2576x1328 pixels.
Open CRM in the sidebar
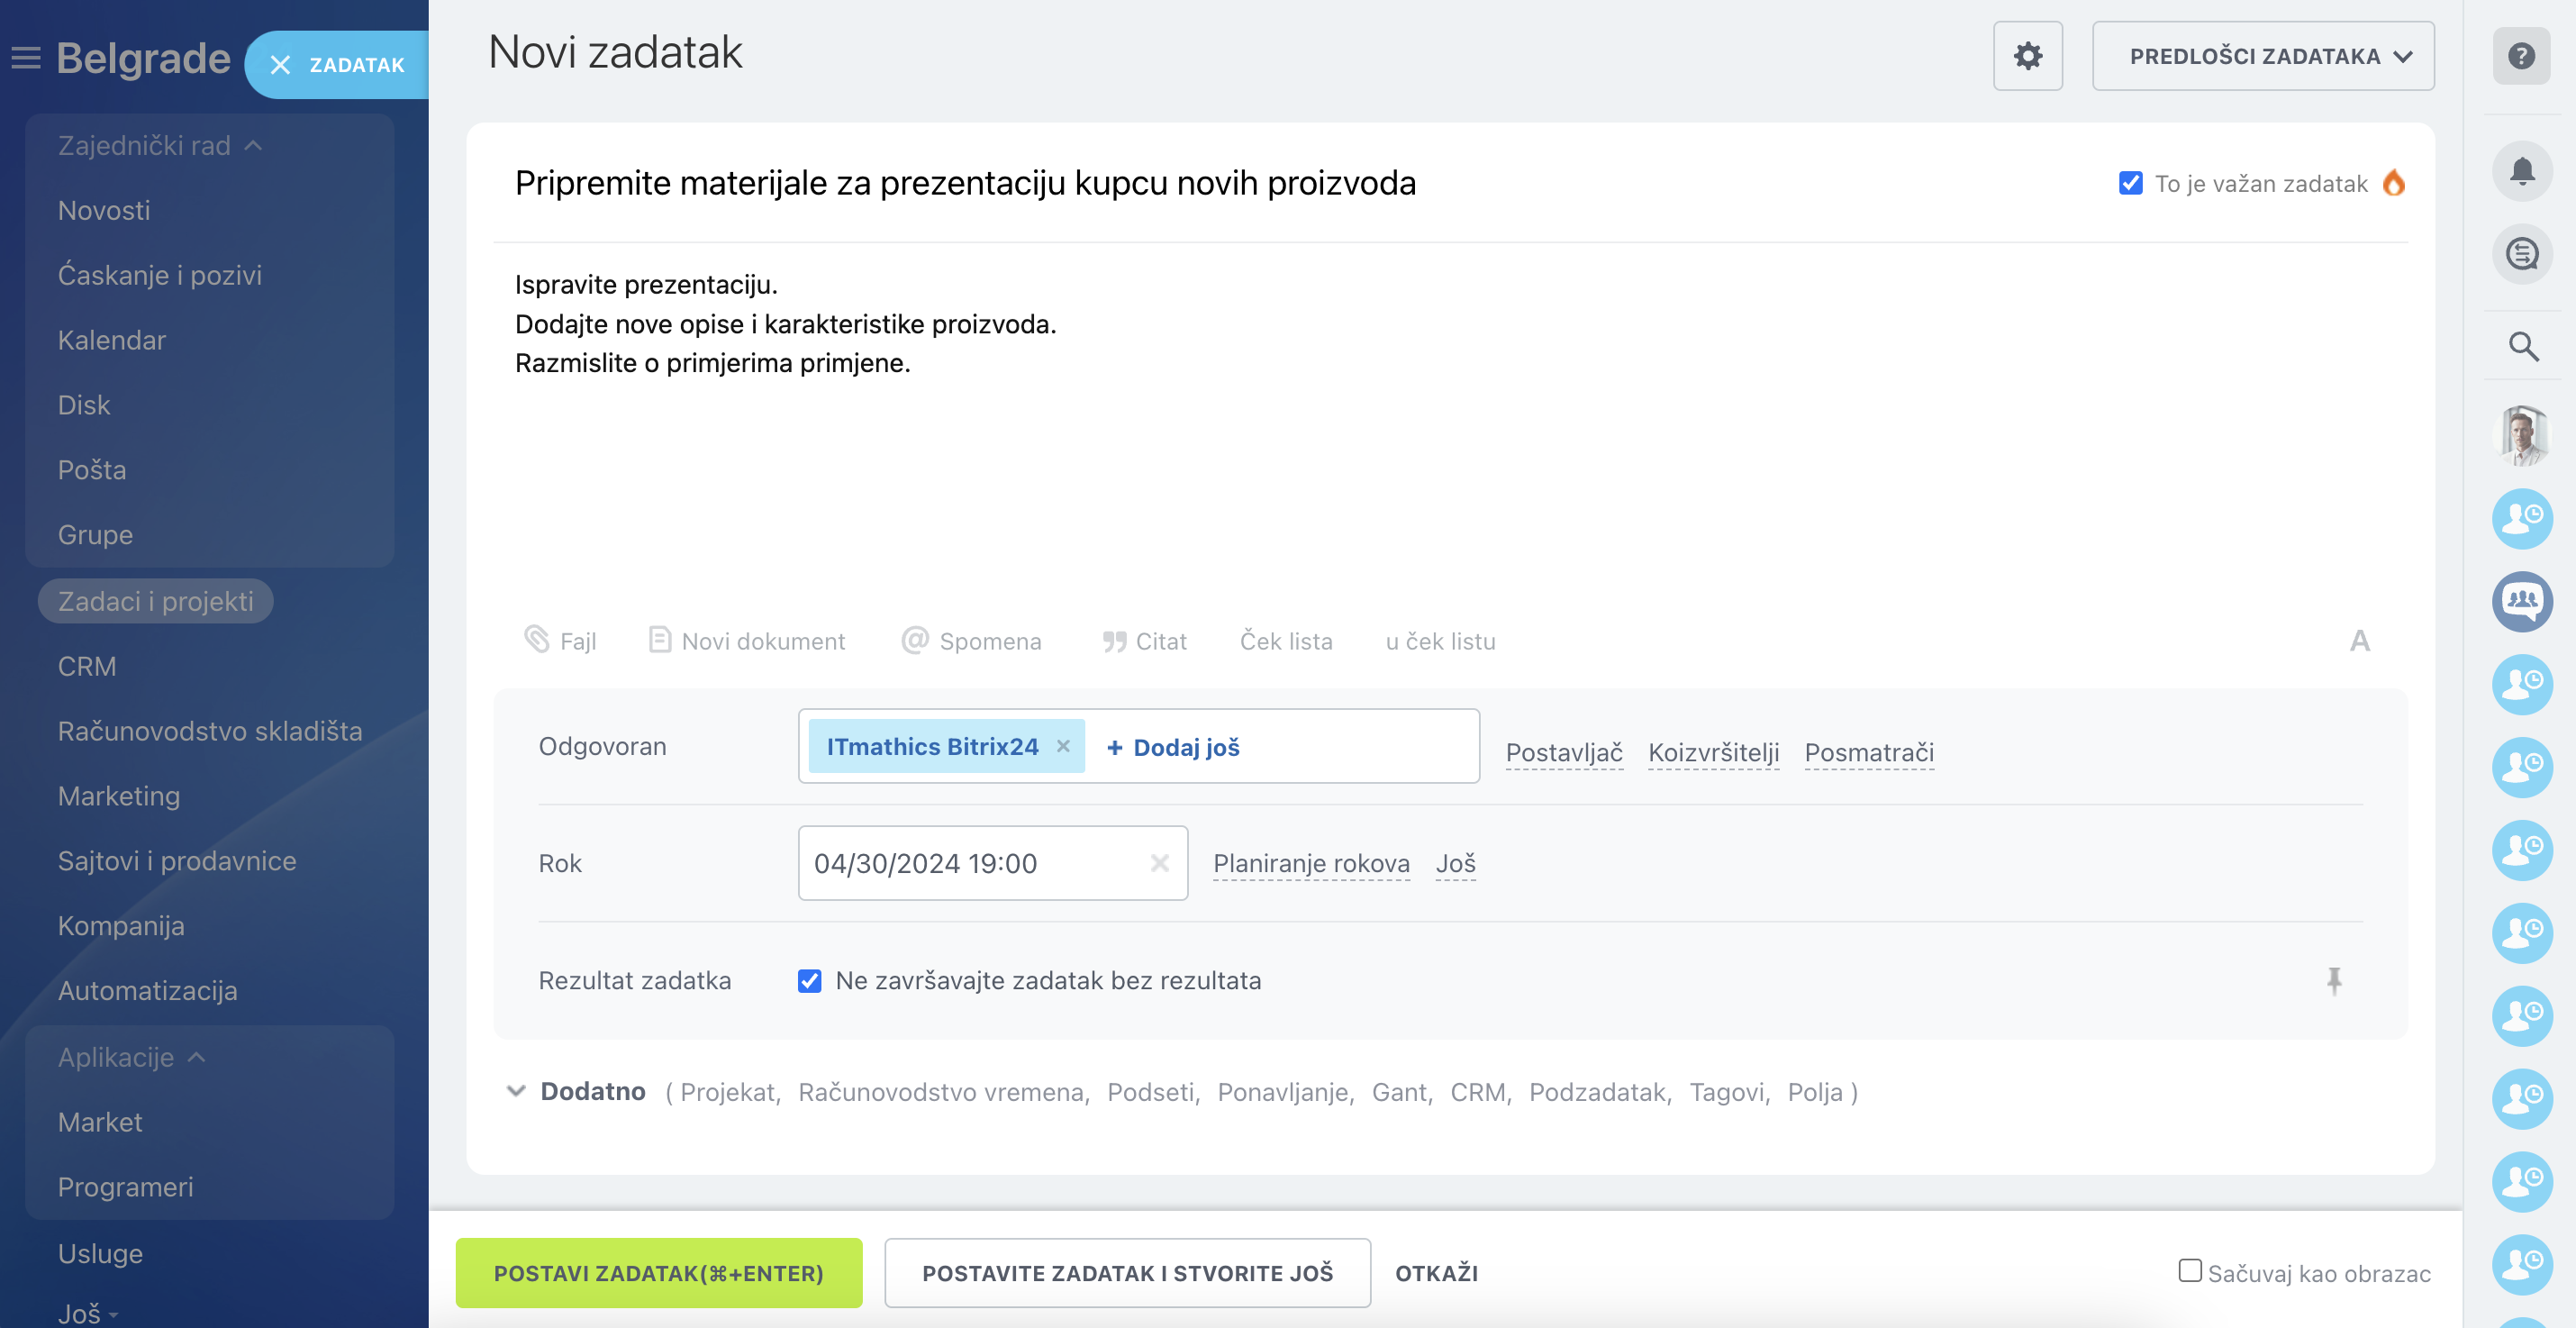pyautogui.click(x=87, y=666)
